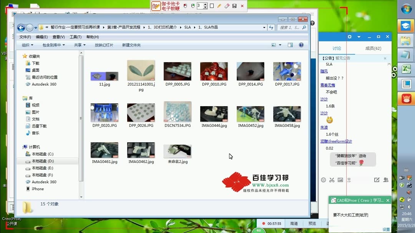Open the 组织 dropdown in Explorer
415x233 pixels.
click(27, 44)
